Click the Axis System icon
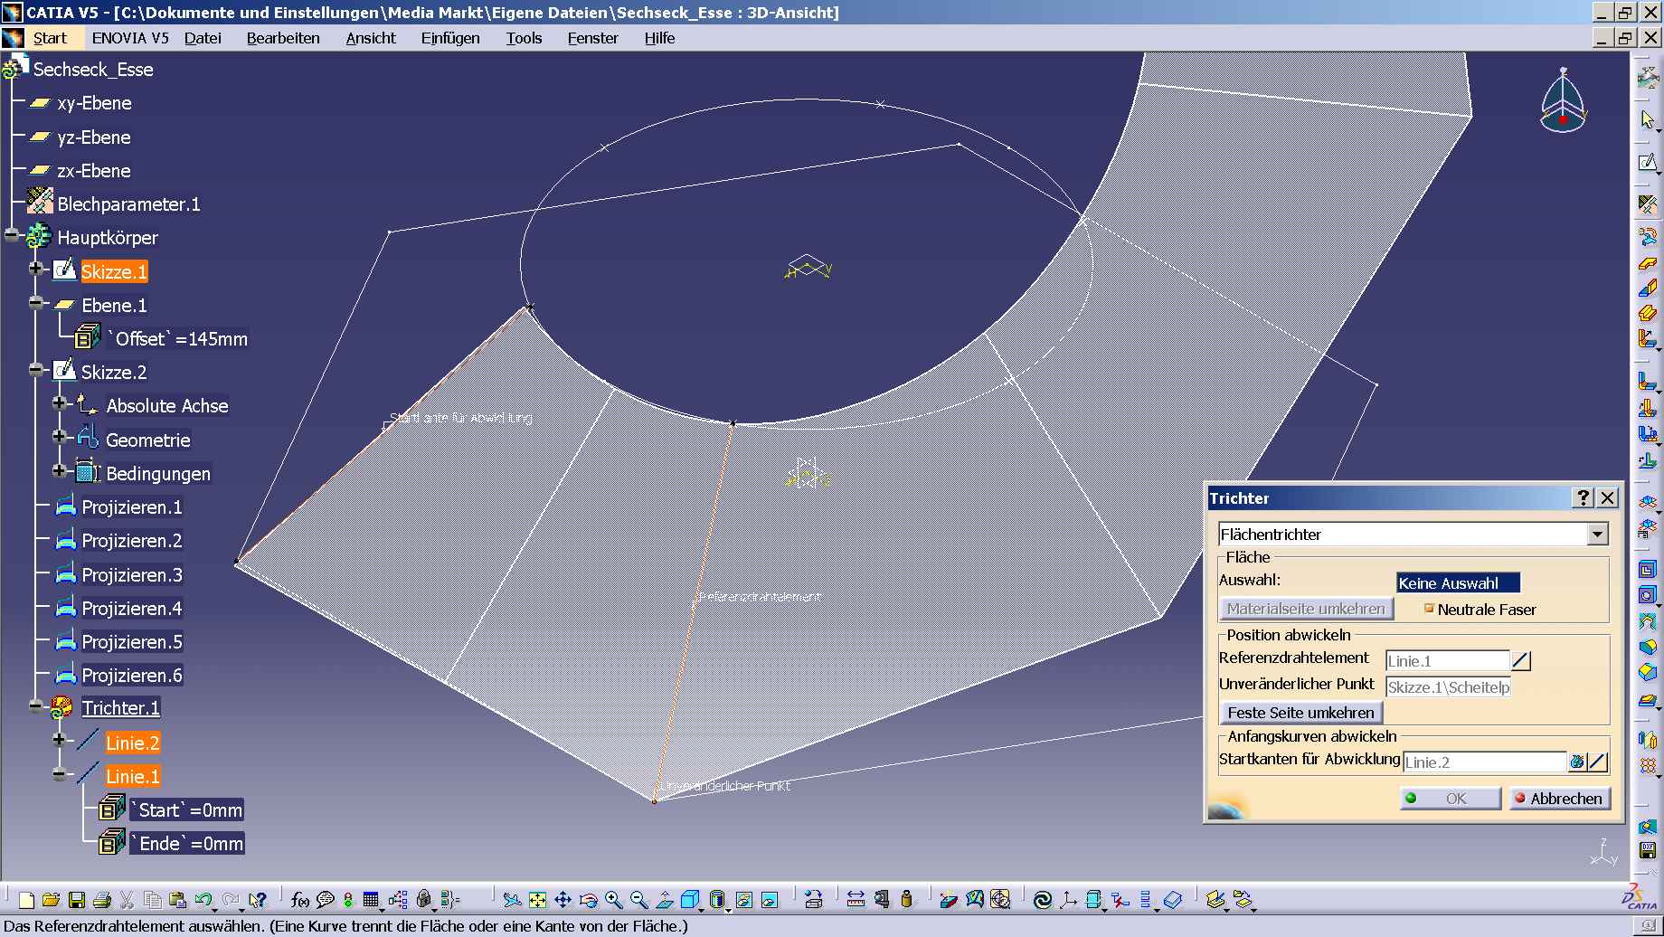The width and height of the screenshot is (1664, 937). pyautogui.click(x=1068, y=900)
